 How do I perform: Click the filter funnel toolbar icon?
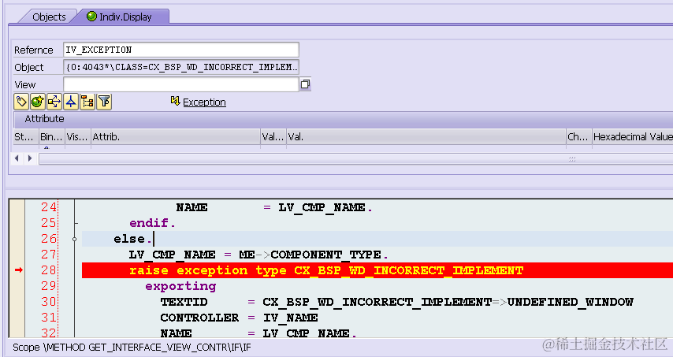[104, 102]
